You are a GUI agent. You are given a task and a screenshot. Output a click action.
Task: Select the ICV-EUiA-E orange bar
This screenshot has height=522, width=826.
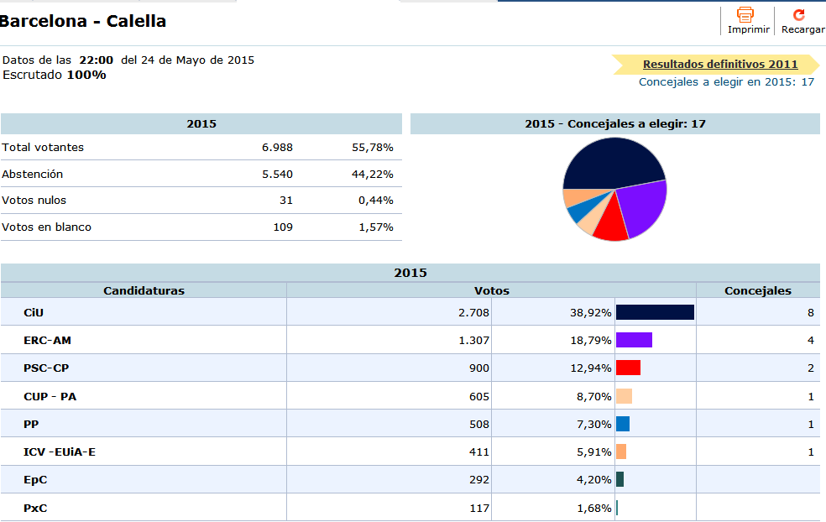pyautogui.click(x=621, y=452)
